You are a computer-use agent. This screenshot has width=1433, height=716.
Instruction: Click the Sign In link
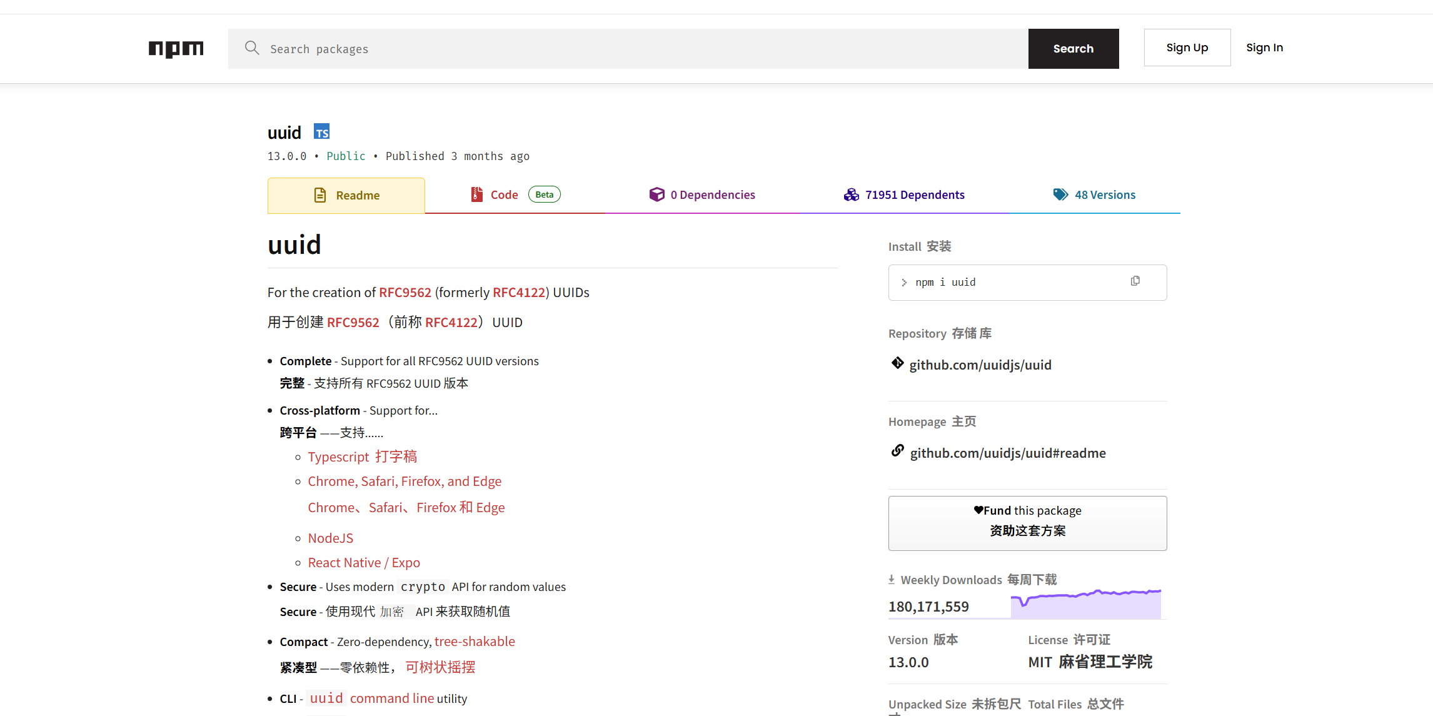pos(1264,48)
